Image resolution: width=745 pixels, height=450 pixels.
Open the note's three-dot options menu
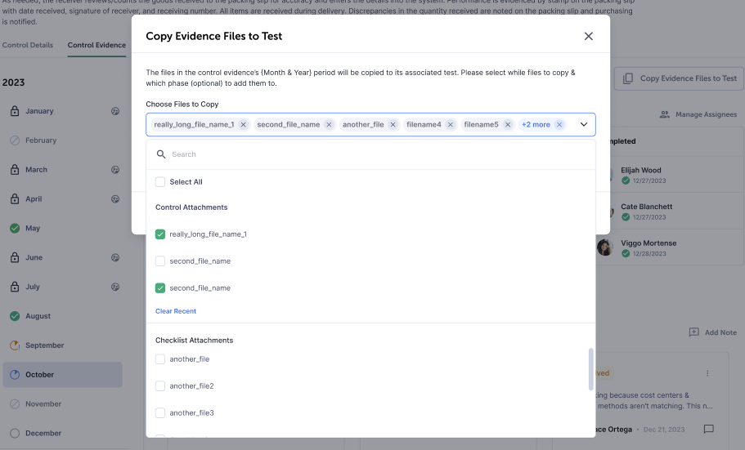(708, 373)
